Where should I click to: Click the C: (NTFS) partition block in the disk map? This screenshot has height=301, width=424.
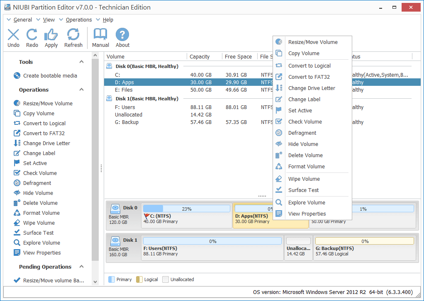coord(187,216)
